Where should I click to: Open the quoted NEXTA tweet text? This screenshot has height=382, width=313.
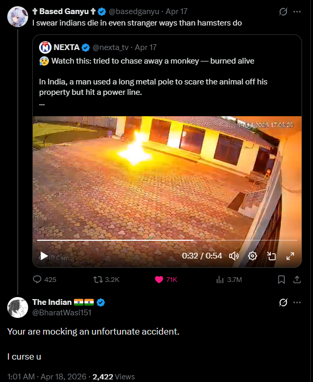tap(146, 82)
